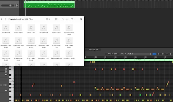Open the Finder ellipsis action menu

pyautogui.click(x=73, y=19)
